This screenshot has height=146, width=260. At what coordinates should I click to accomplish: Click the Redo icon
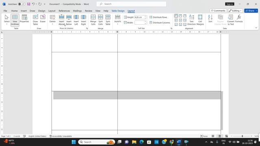click(40, 4)
